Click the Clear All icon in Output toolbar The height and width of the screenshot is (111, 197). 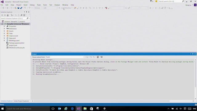tap(98, 57)
